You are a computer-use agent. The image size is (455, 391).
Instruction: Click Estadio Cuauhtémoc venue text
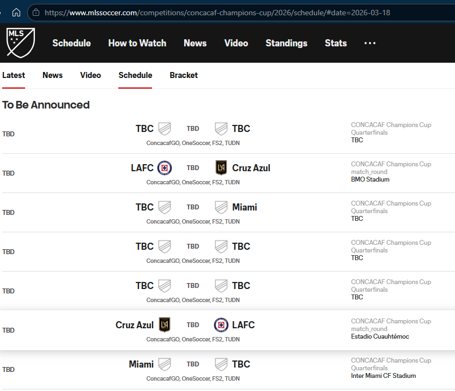[380, 336]
